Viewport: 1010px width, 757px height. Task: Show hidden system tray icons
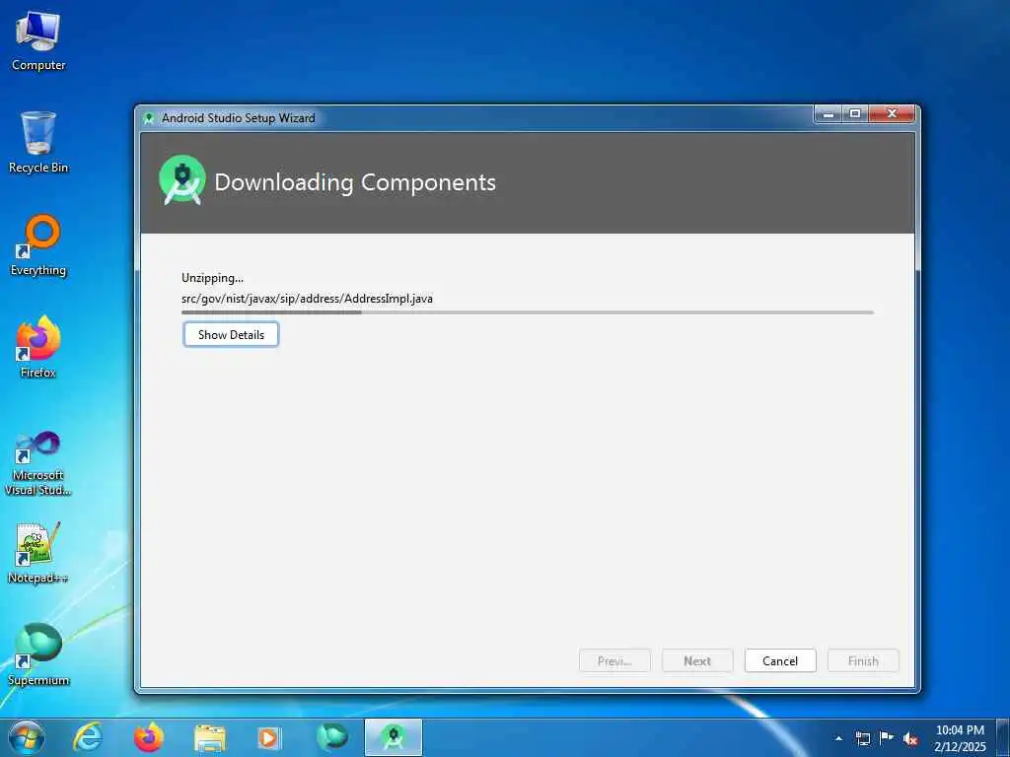click(838, 738)
